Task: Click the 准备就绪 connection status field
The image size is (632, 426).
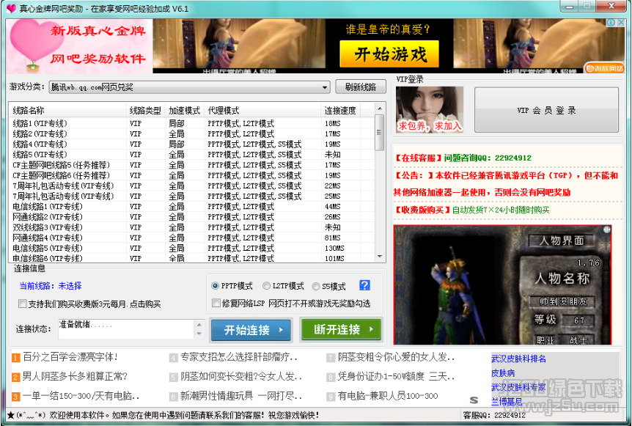Action: [x=127, y=329]
